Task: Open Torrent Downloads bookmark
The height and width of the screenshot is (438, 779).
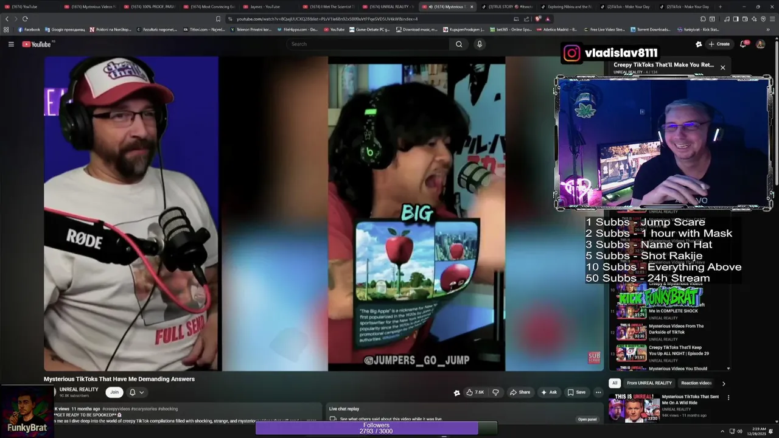Action: [x=651, y=29]
